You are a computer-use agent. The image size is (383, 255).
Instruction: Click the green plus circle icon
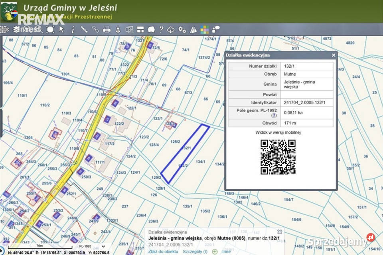tap(215, 251)
